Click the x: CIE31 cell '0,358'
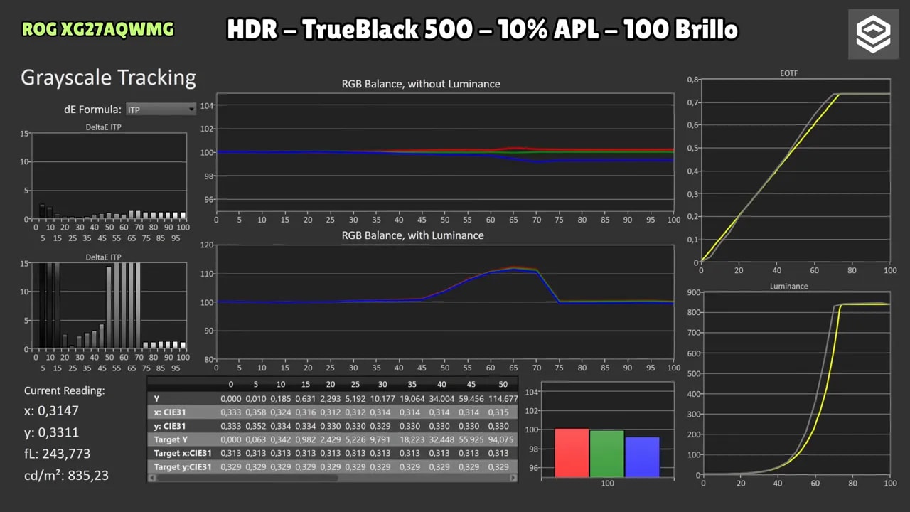The height and width of the screenshot is (512, 910). pos(256,412)
